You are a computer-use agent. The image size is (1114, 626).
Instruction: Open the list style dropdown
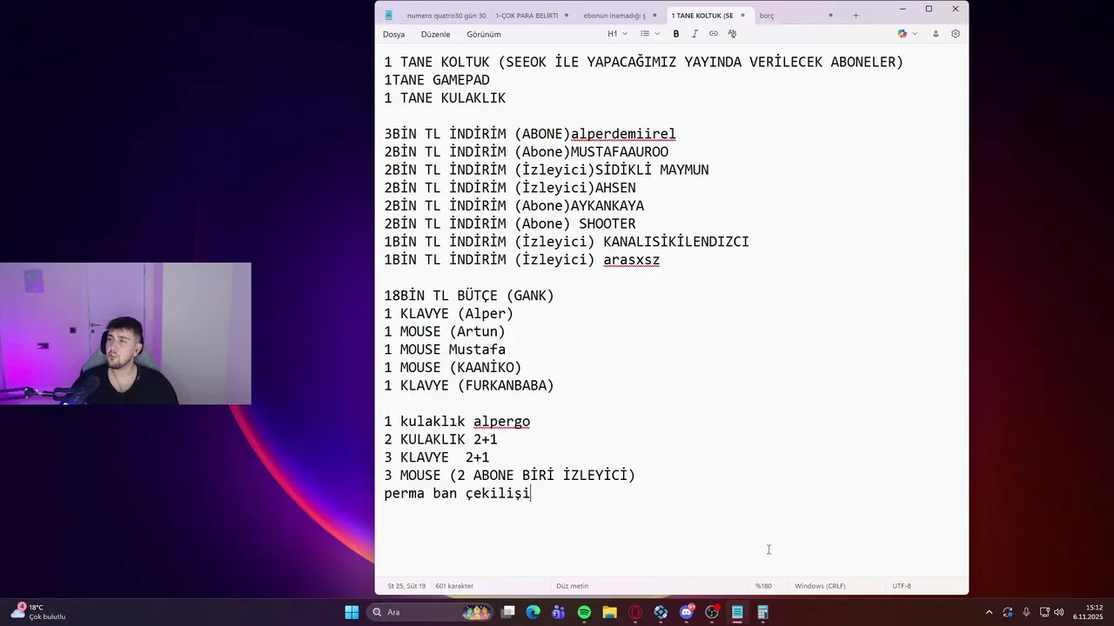pos(650,34)
